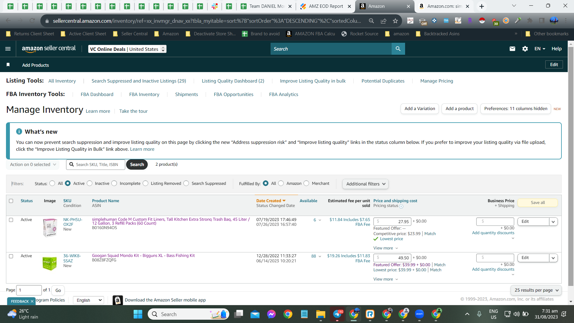Viewport: 574px width, 323px height.
Task: Open the simplehuman Code M product link
Action: (x=171, y=221)
